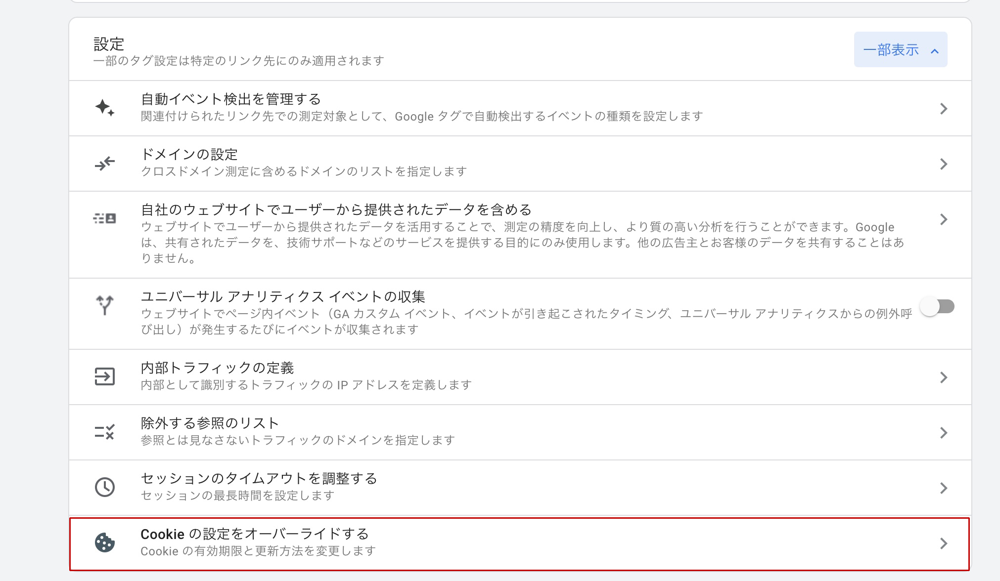Image resolution: width=1000 pixels, height=581 pixels.
Task: Click description 関連付けられたリンク先での測定対象
Action: 422,116
